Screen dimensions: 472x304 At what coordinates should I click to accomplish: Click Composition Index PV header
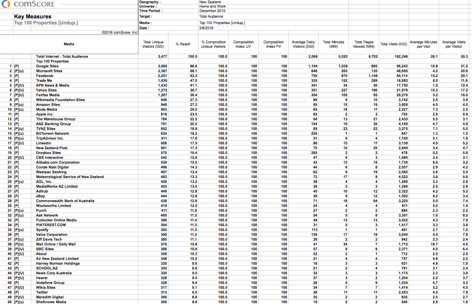coord(273,44)
